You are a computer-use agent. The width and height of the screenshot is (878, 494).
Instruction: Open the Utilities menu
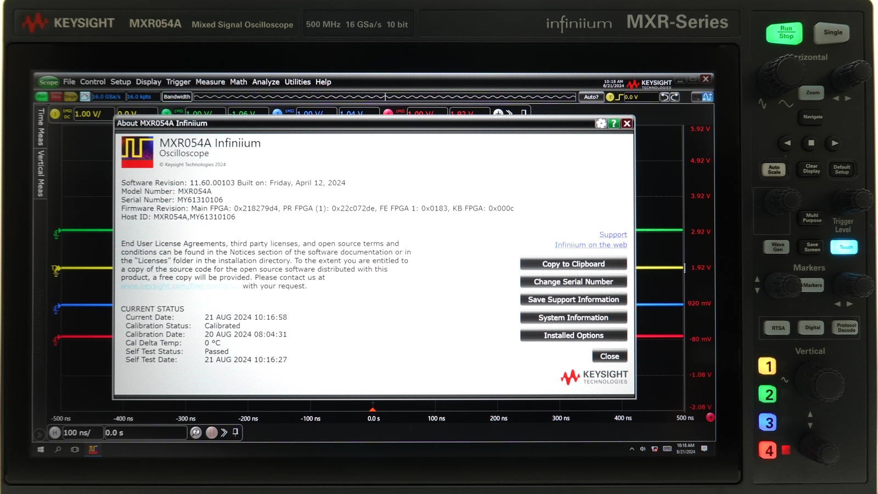tap(297, 82)
